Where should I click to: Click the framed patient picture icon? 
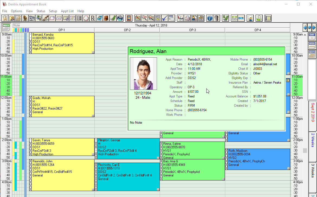(x=129, y=18)
